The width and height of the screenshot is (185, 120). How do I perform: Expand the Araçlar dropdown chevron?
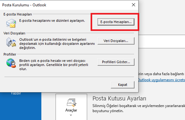pos(71,115)
